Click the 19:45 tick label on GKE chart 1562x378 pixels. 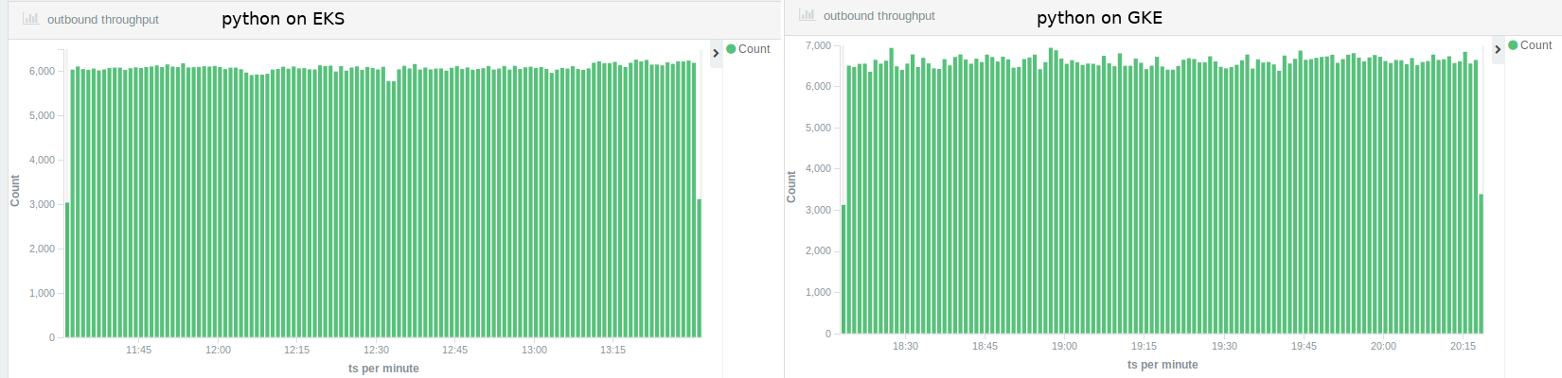[x=1304, y=346]
